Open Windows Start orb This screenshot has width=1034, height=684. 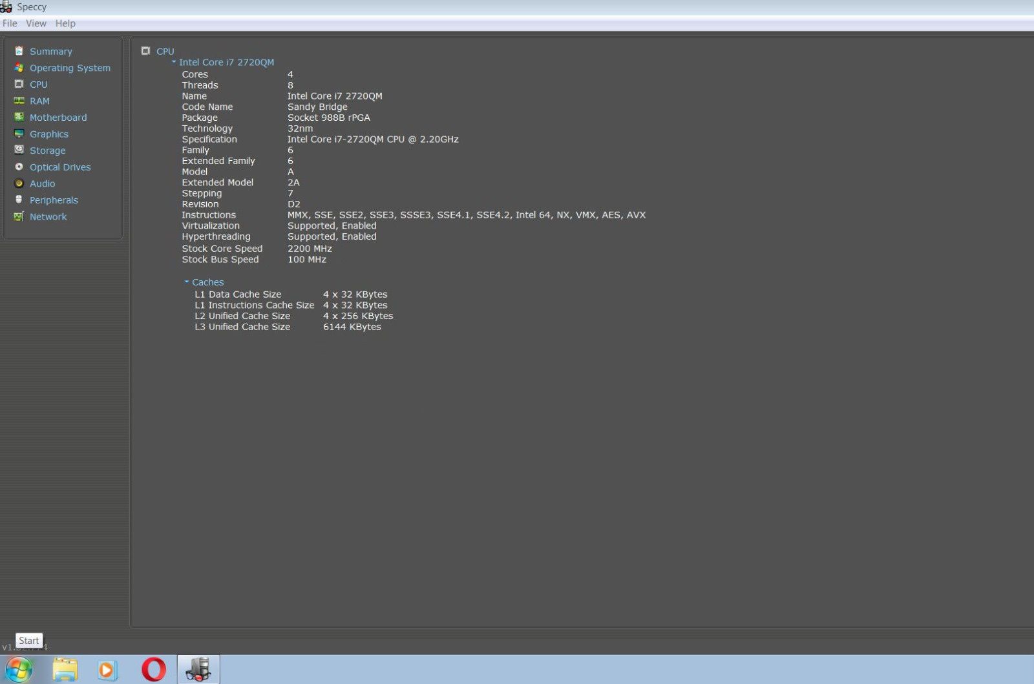pyautogui.click(x=19, y=670)
